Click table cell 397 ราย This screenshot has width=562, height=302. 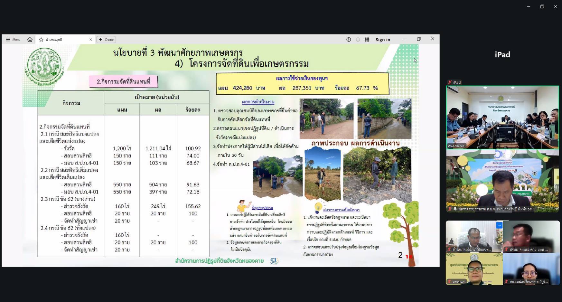158,192
